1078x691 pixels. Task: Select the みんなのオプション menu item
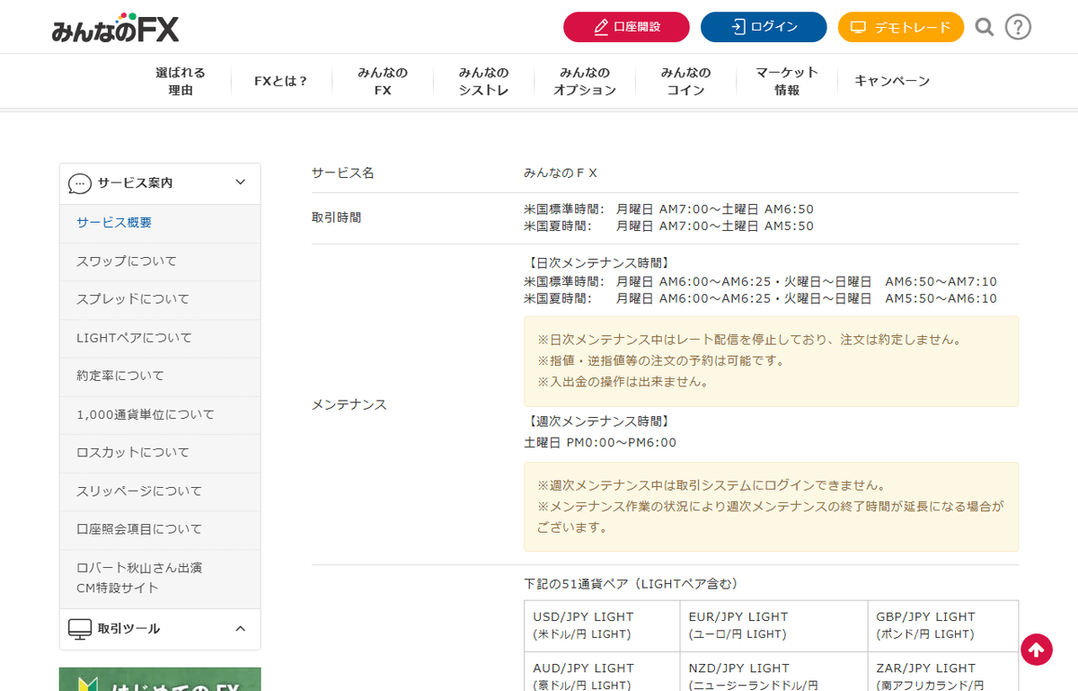pos(585,82)
